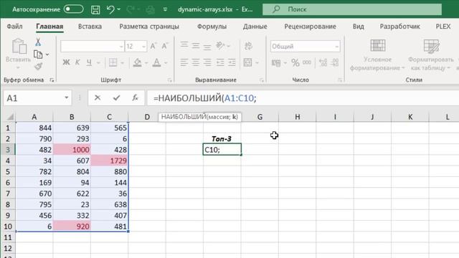Center text horizontally
This screenshot has width=459, height=258.
196,62
